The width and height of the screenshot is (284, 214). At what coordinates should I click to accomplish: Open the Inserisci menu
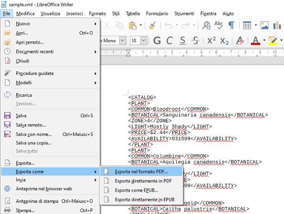tap(74, 13)
